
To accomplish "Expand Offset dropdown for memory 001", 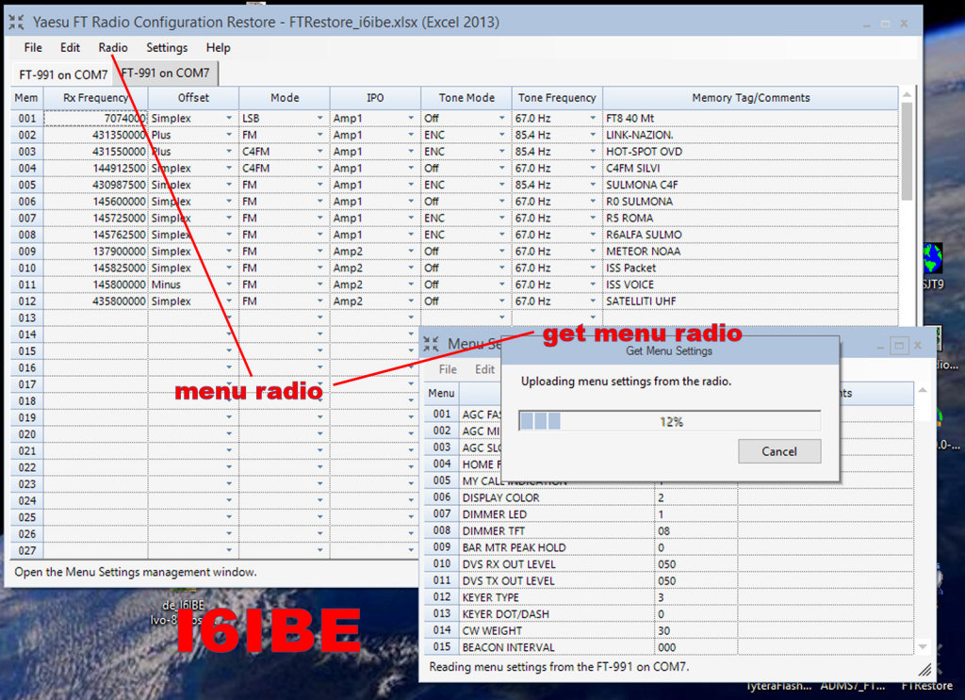I will [229, 118].
